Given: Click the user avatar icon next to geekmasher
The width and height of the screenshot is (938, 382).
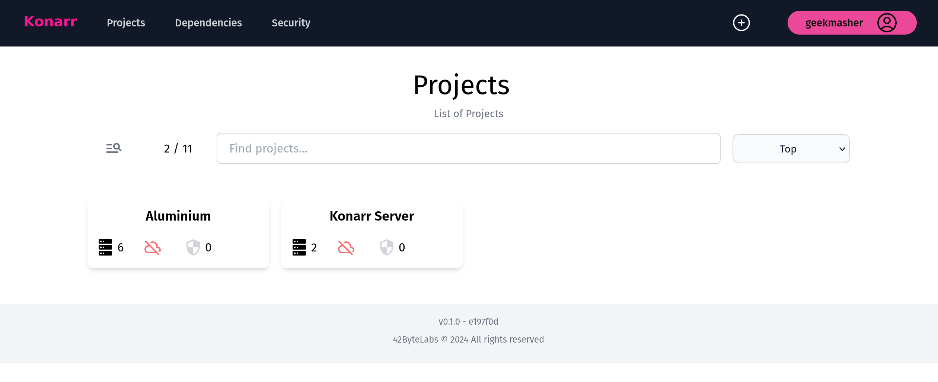Looking at the screenshot, I should tap(887, 23).
